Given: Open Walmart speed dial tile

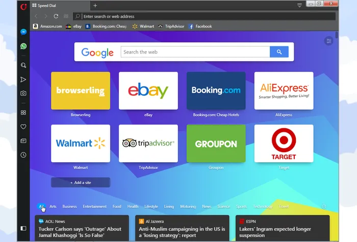Looking at the screenshot, I should pyautogui.click(x=81, y=143).
